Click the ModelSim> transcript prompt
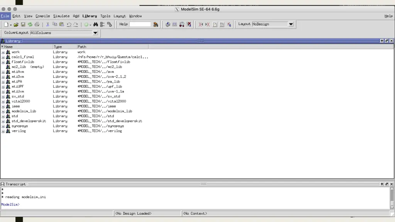The height and width of the screenshot is (222, 395). click(x=10, y=204)
